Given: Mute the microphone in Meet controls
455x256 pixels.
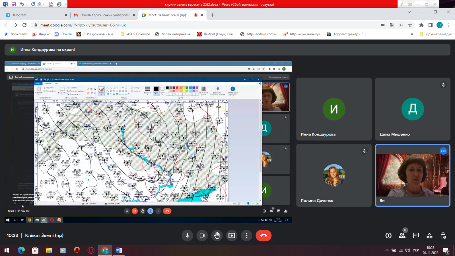Looking at the screenshot, I should (187, 235).
